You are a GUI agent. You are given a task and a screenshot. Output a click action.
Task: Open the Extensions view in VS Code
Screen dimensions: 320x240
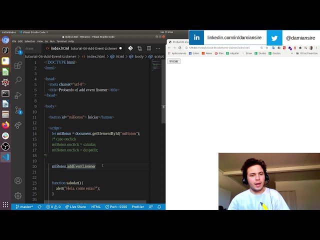[18, 65]
